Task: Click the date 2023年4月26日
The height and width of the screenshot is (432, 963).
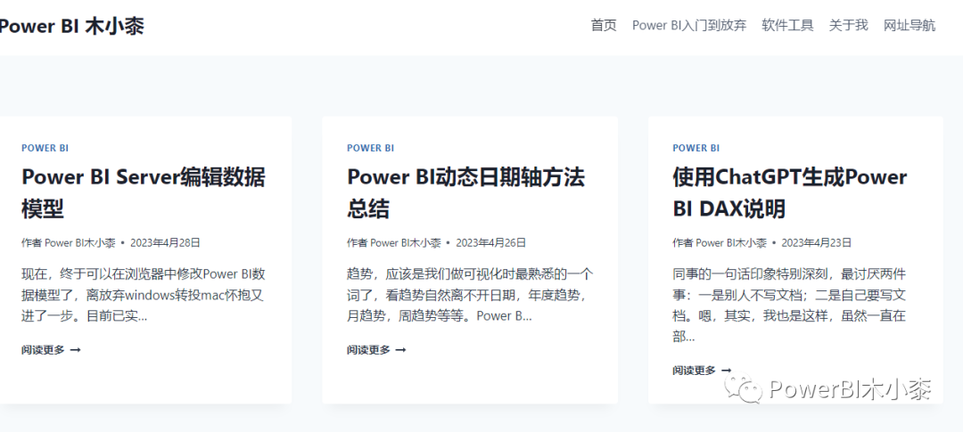Action: [490, 242]
